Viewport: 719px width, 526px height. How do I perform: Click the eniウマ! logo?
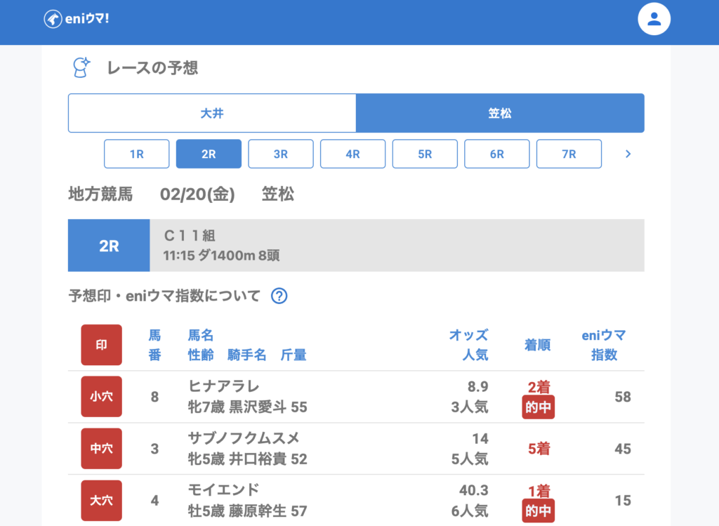(x=77, y=19)
